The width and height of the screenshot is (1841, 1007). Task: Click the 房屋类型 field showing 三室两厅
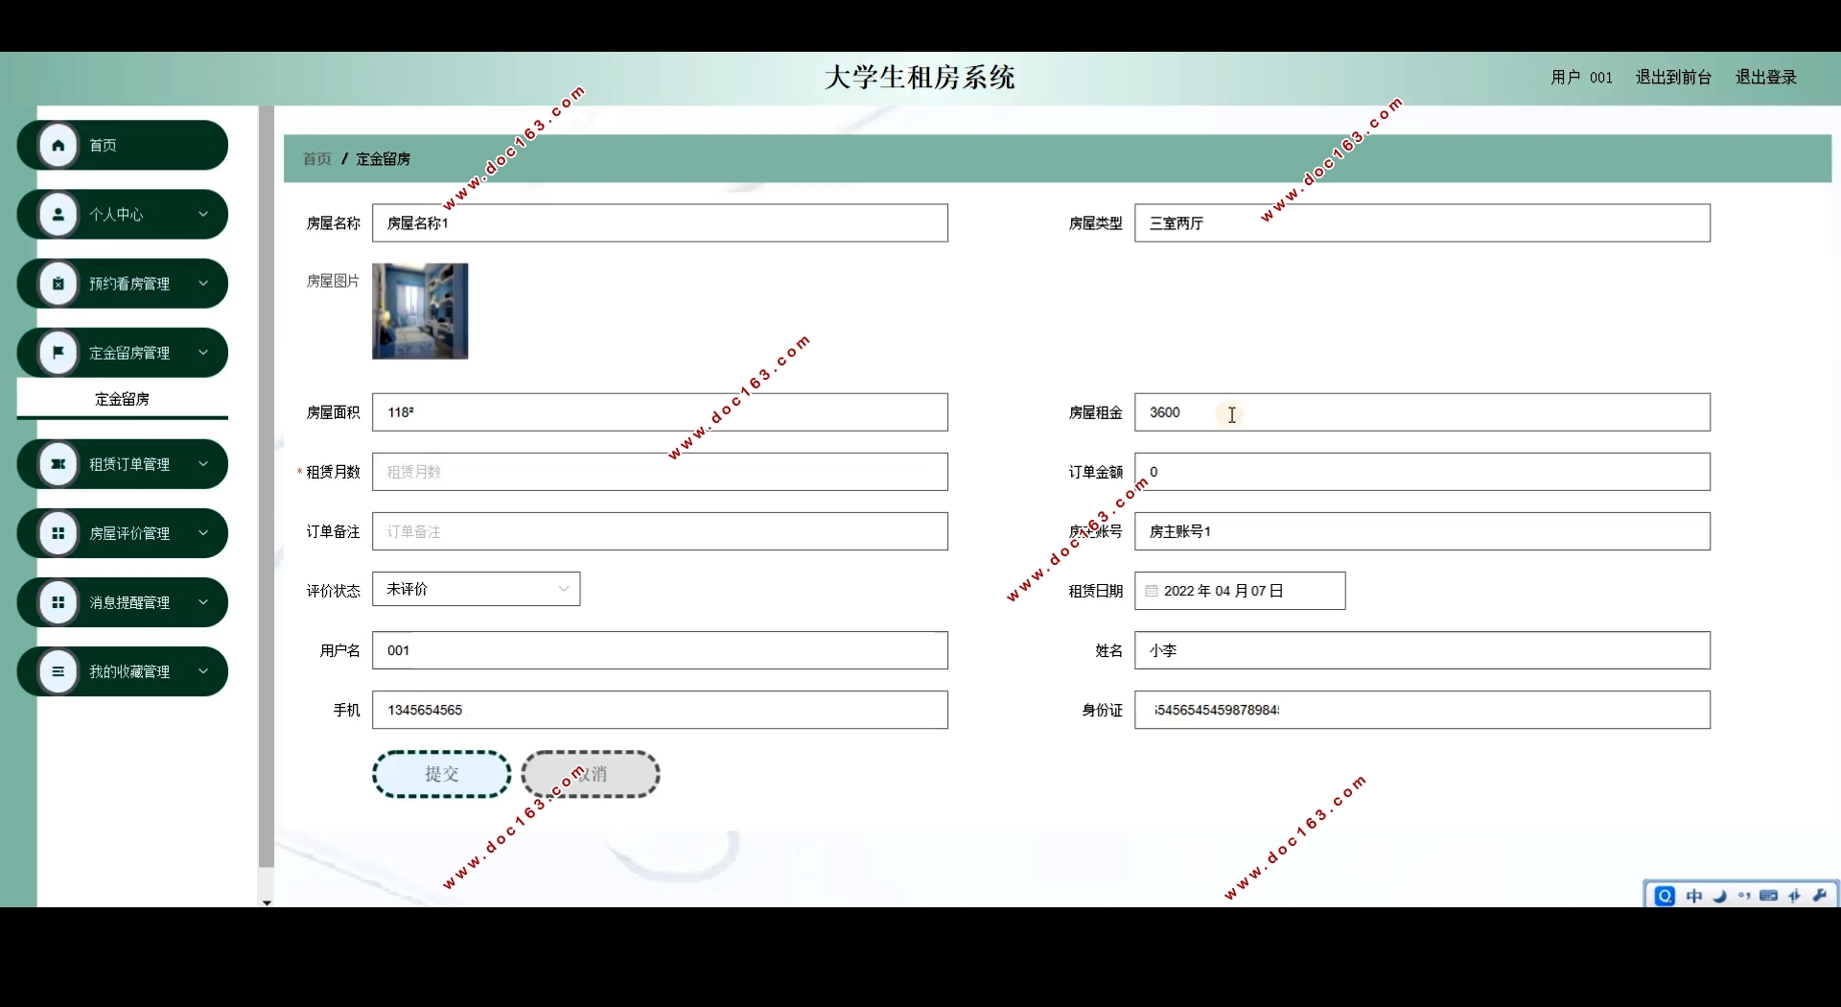point(1423,222)
